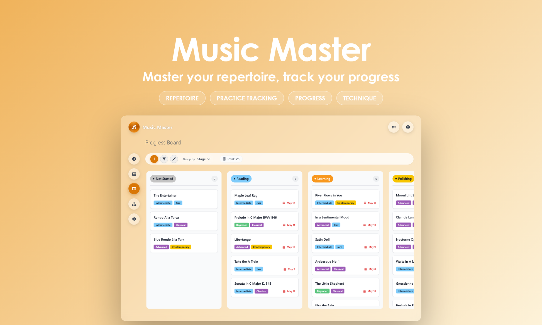
Task: Click the Not Started column header
Action: point(163,179)
